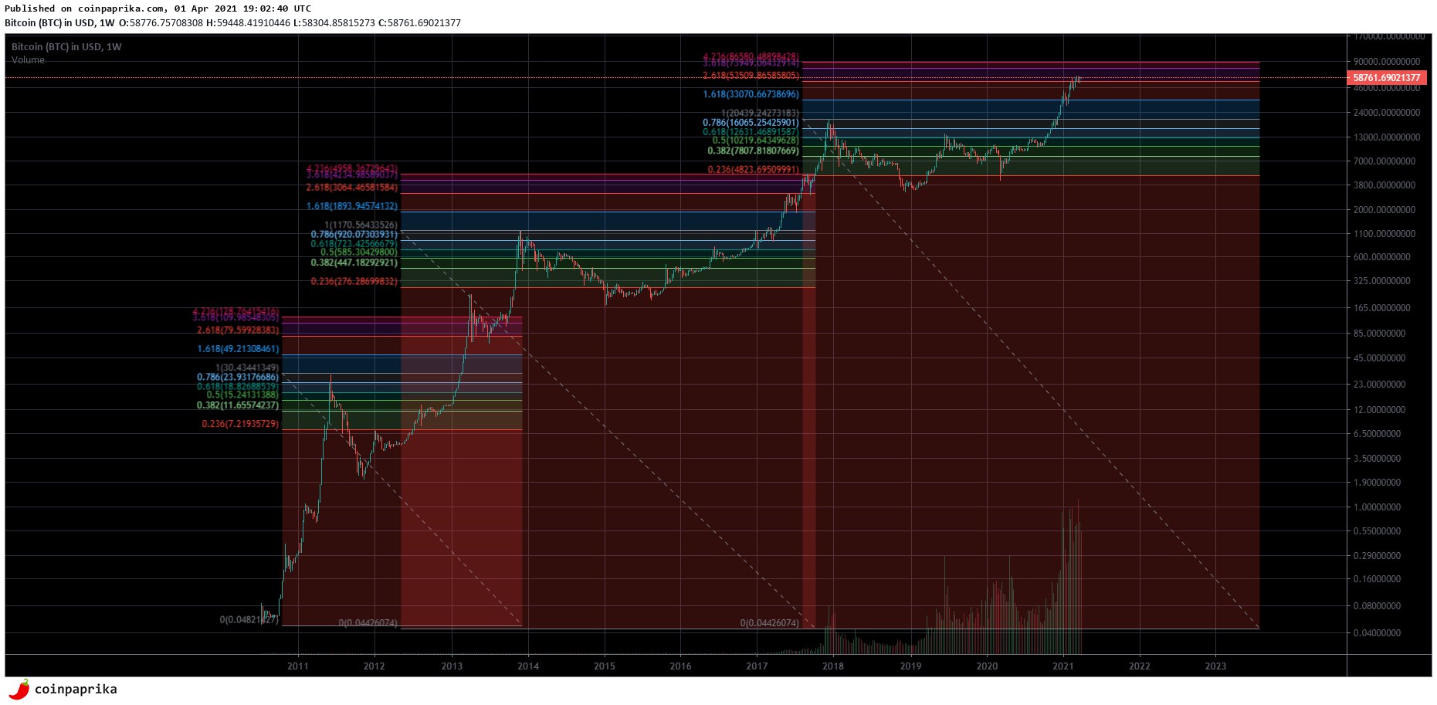Image resolution: width=1437 pixels, height=705 pixels.
Task: Click the coinpaprika chili pepper logo icon
Action: 19,689
